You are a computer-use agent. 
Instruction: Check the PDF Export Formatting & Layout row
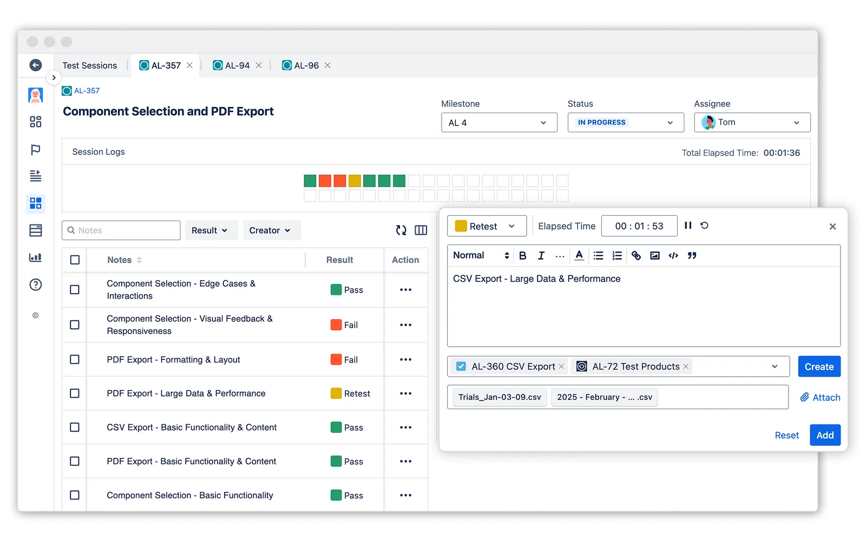(75, 359)
